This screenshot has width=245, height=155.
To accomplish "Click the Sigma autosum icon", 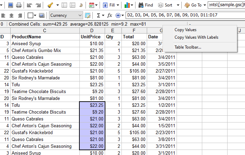I will [x=99, y=15].
